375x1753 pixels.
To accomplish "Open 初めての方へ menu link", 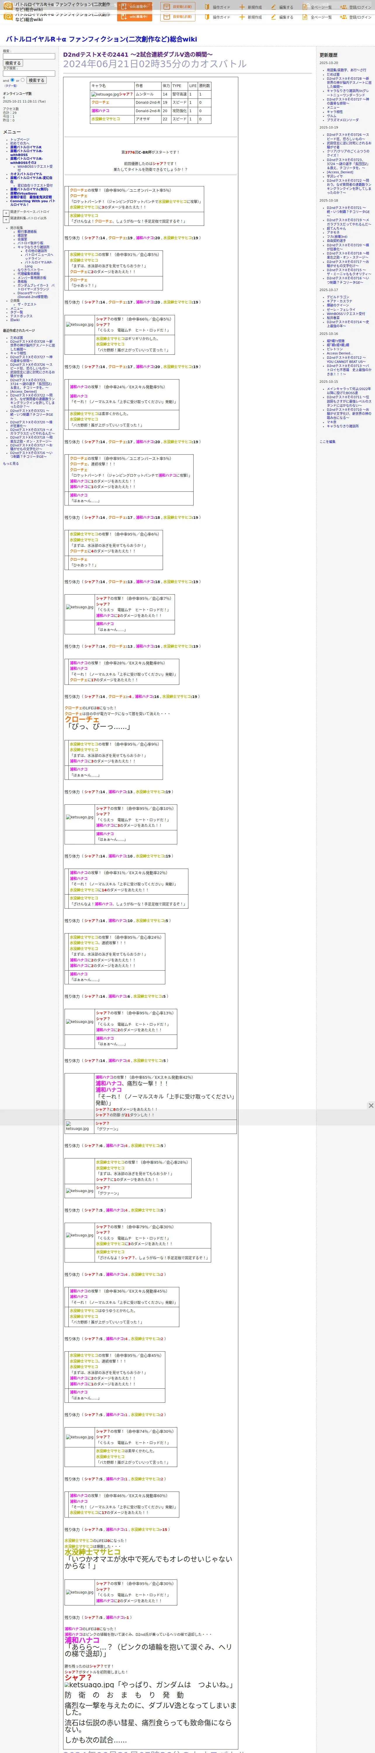I will 20,143.
